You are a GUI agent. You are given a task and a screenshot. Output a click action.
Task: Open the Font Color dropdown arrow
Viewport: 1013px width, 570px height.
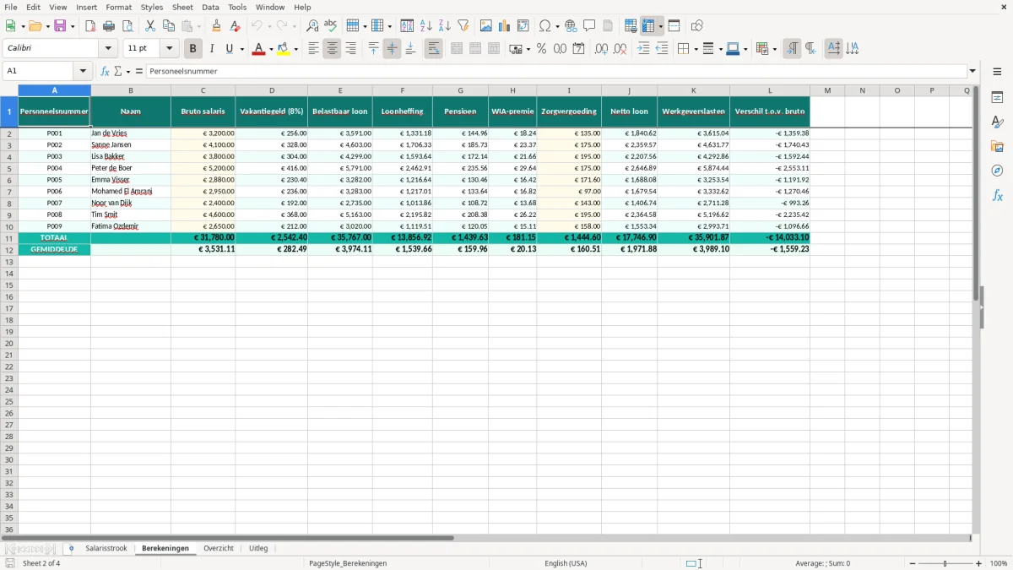[270, 49]
